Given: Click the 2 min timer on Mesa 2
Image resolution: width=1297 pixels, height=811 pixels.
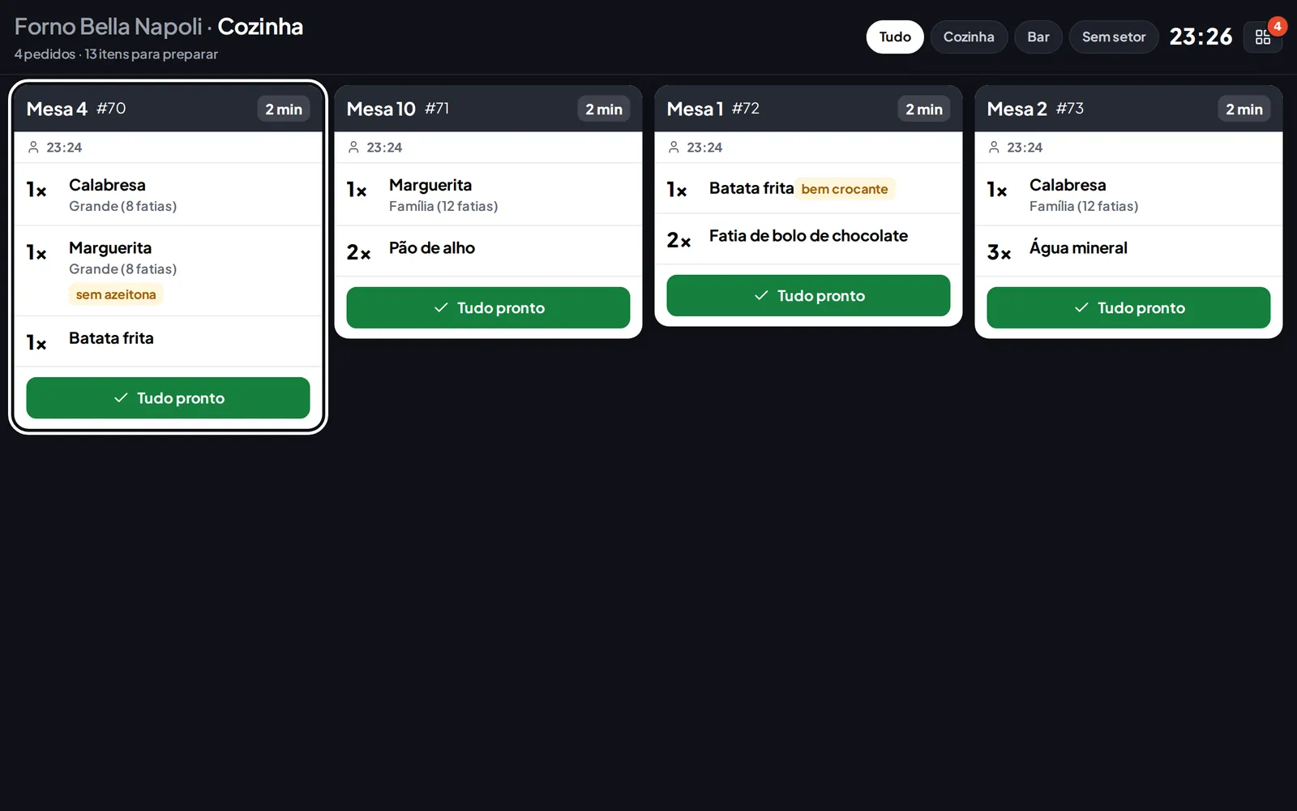Looking at the screenshot, I should (1244, 109).
